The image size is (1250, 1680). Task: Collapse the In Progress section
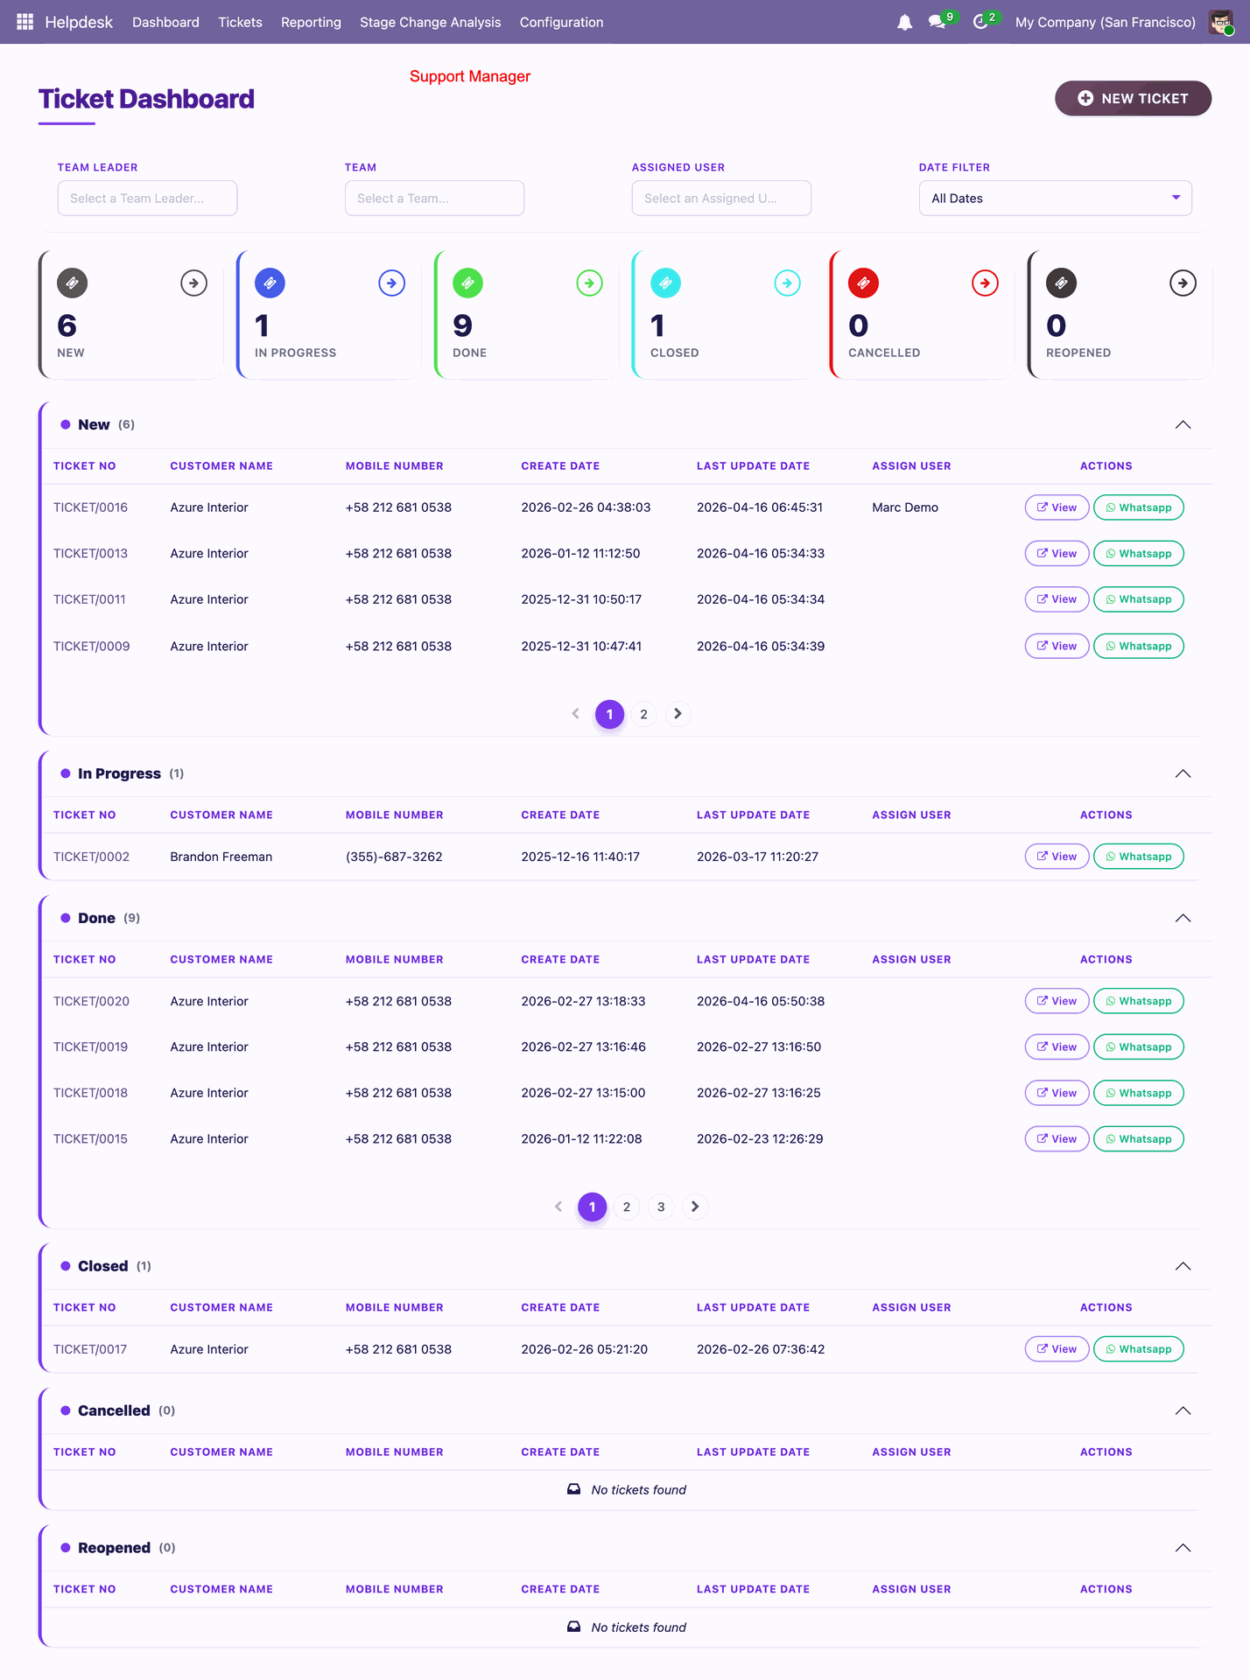click(x=1183, y=773)
